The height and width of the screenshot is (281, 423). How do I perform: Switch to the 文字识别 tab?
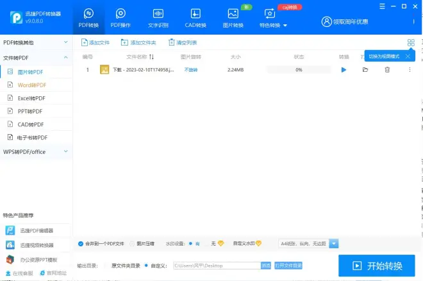coord(158,17)
